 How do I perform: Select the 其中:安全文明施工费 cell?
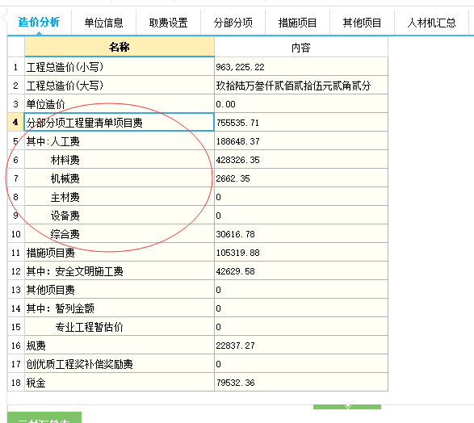click(x=120, y=271)
